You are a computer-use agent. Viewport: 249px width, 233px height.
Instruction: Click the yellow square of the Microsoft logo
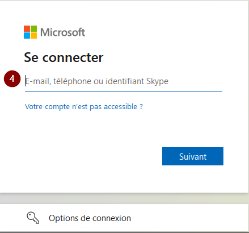pyautogui.click(x=33, y=35)
